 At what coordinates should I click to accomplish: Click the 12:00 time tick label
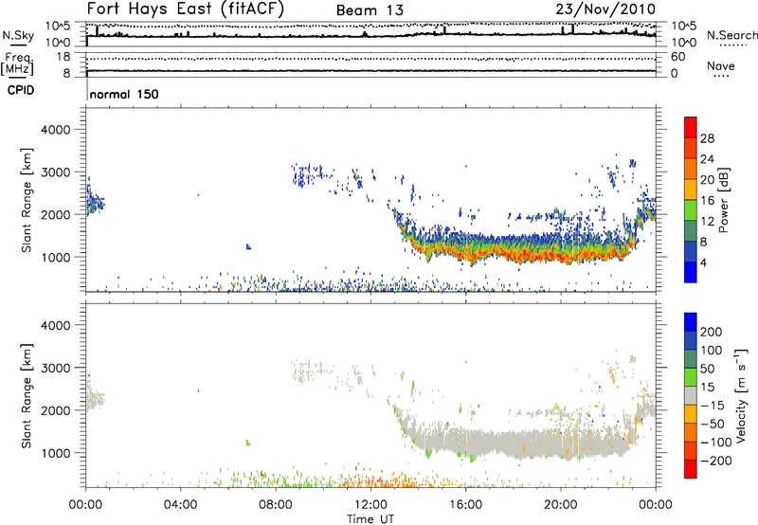[x=370, y=505]
